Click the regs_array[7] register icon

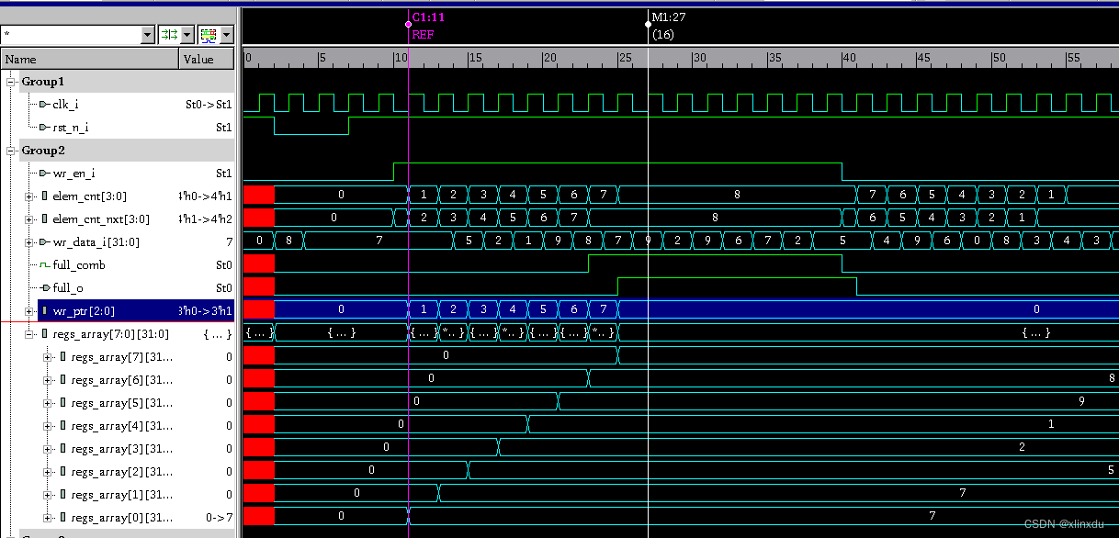[63, 357]
